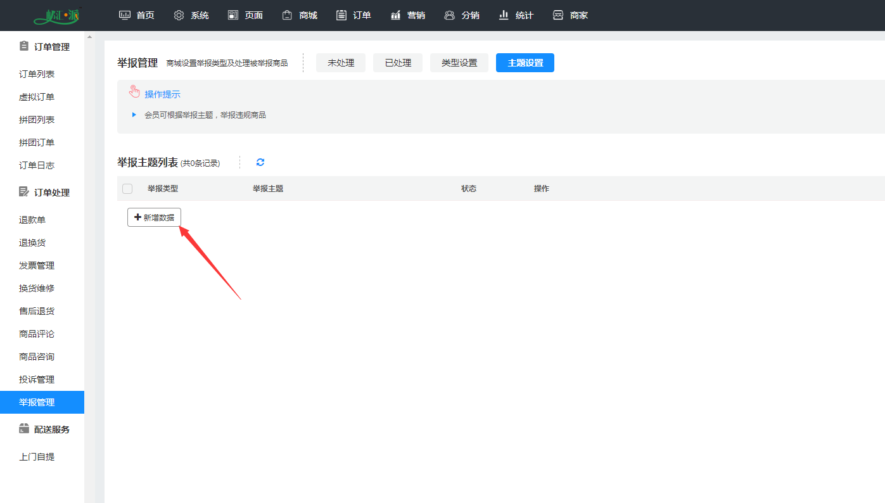Open the 已处理 tab
This screenshot has height=503, width=885.
(x=398, y=63)
